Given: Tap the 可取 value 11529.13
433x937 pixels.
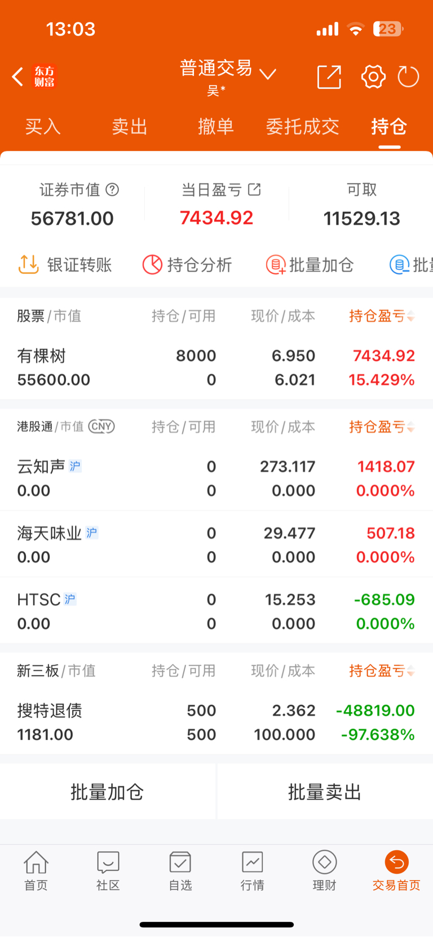Looking at the screenshot, I should (x=362, y=218).
